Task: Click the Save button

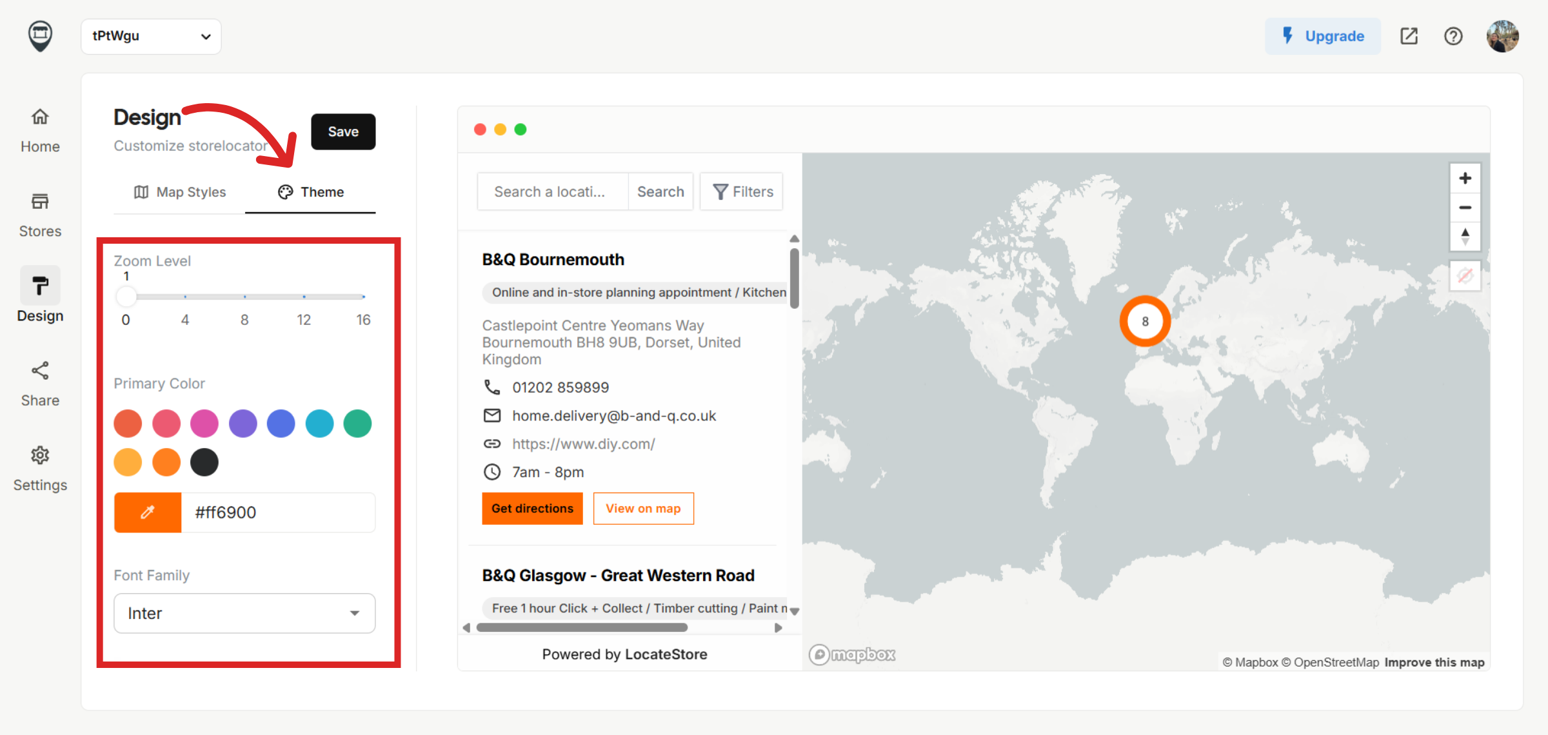Action: pyautogui.click(x=343, y=132)
